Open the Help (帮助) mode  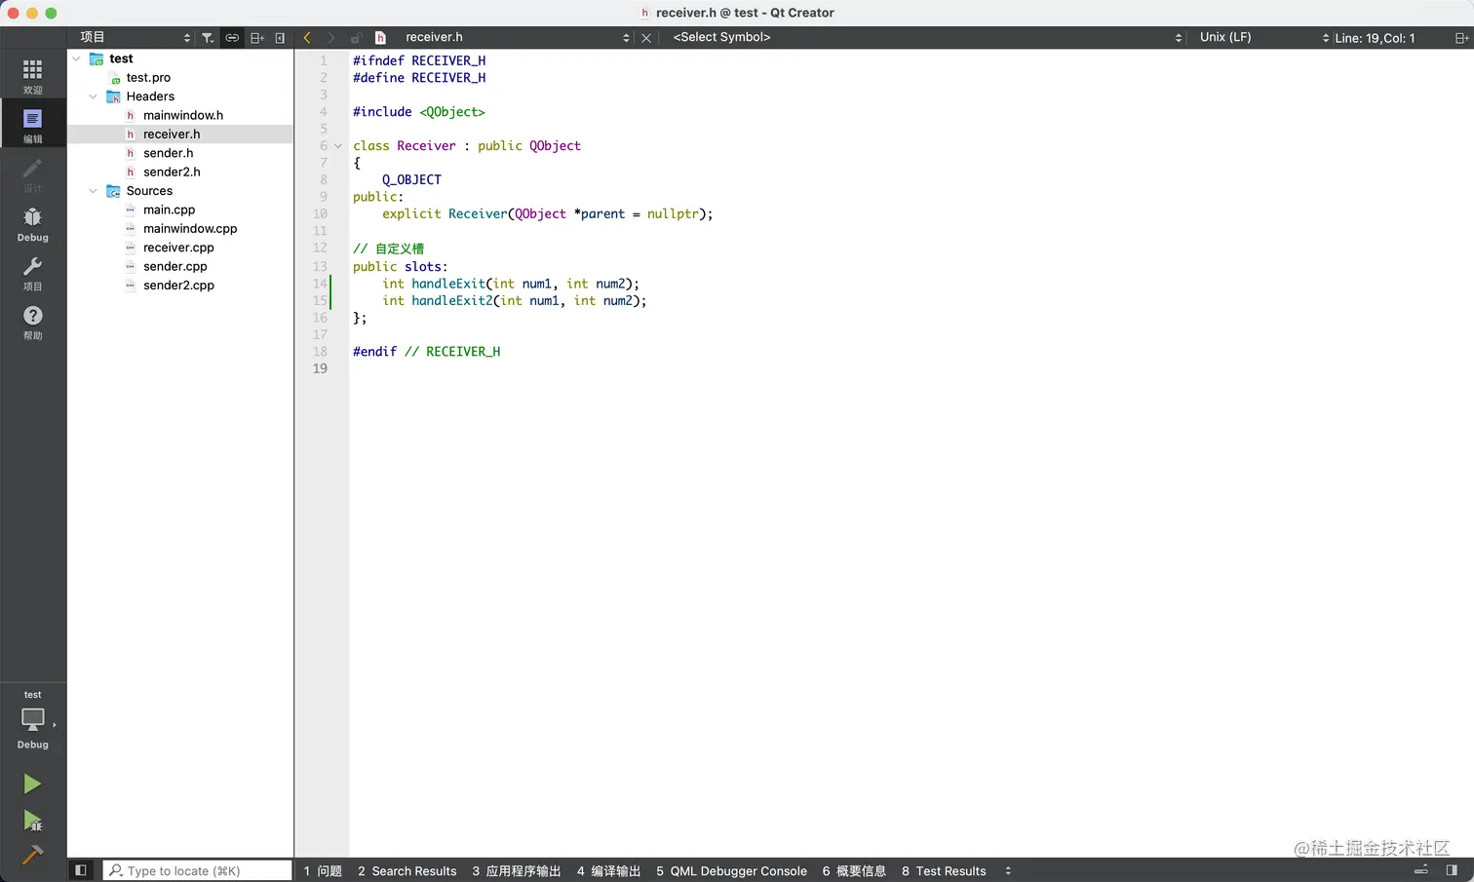point(32,322)
